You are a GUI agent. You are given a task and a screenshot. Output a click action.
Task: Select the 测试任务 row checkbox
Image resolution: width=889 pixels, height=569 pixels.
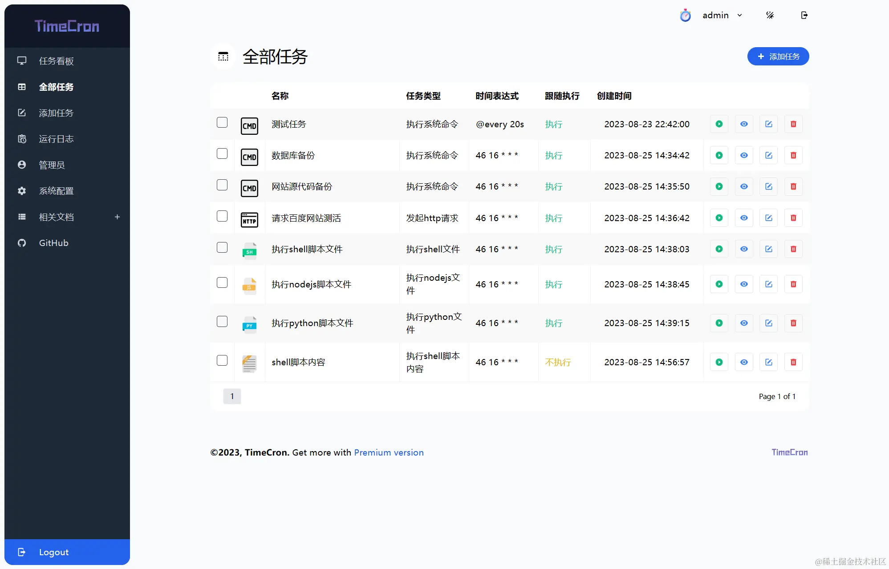222,122
